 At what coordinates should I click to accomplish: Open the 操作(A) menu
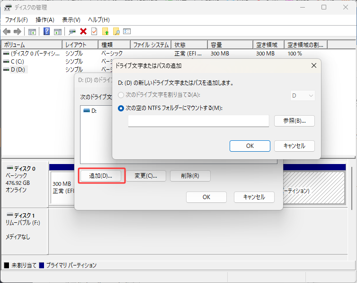click(45, 20)
